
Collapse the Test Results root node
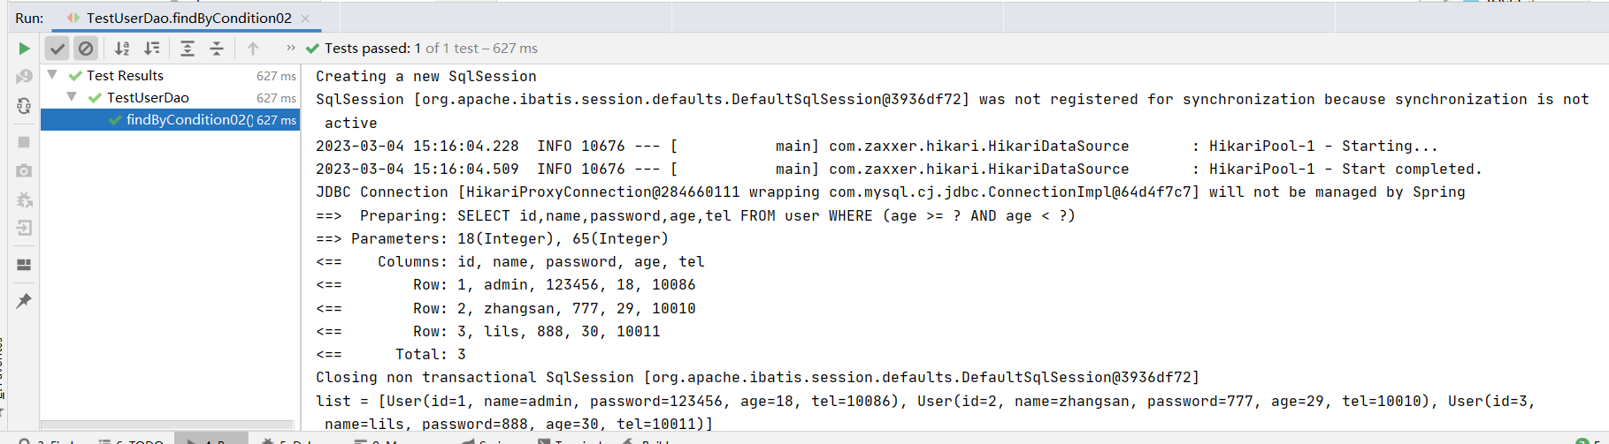(52, 75)
